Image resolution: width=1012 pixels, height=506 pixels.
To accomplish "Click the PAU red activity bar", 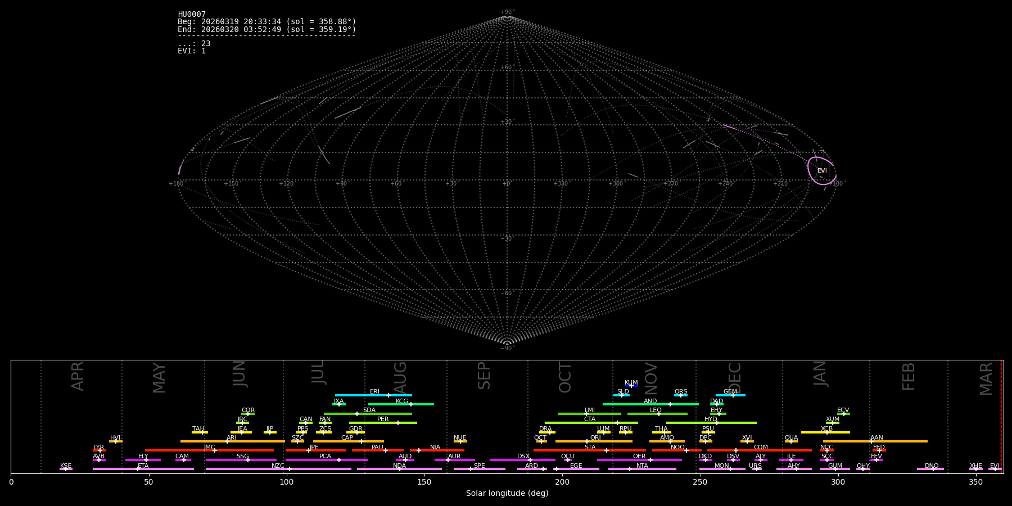I will 378,450.
